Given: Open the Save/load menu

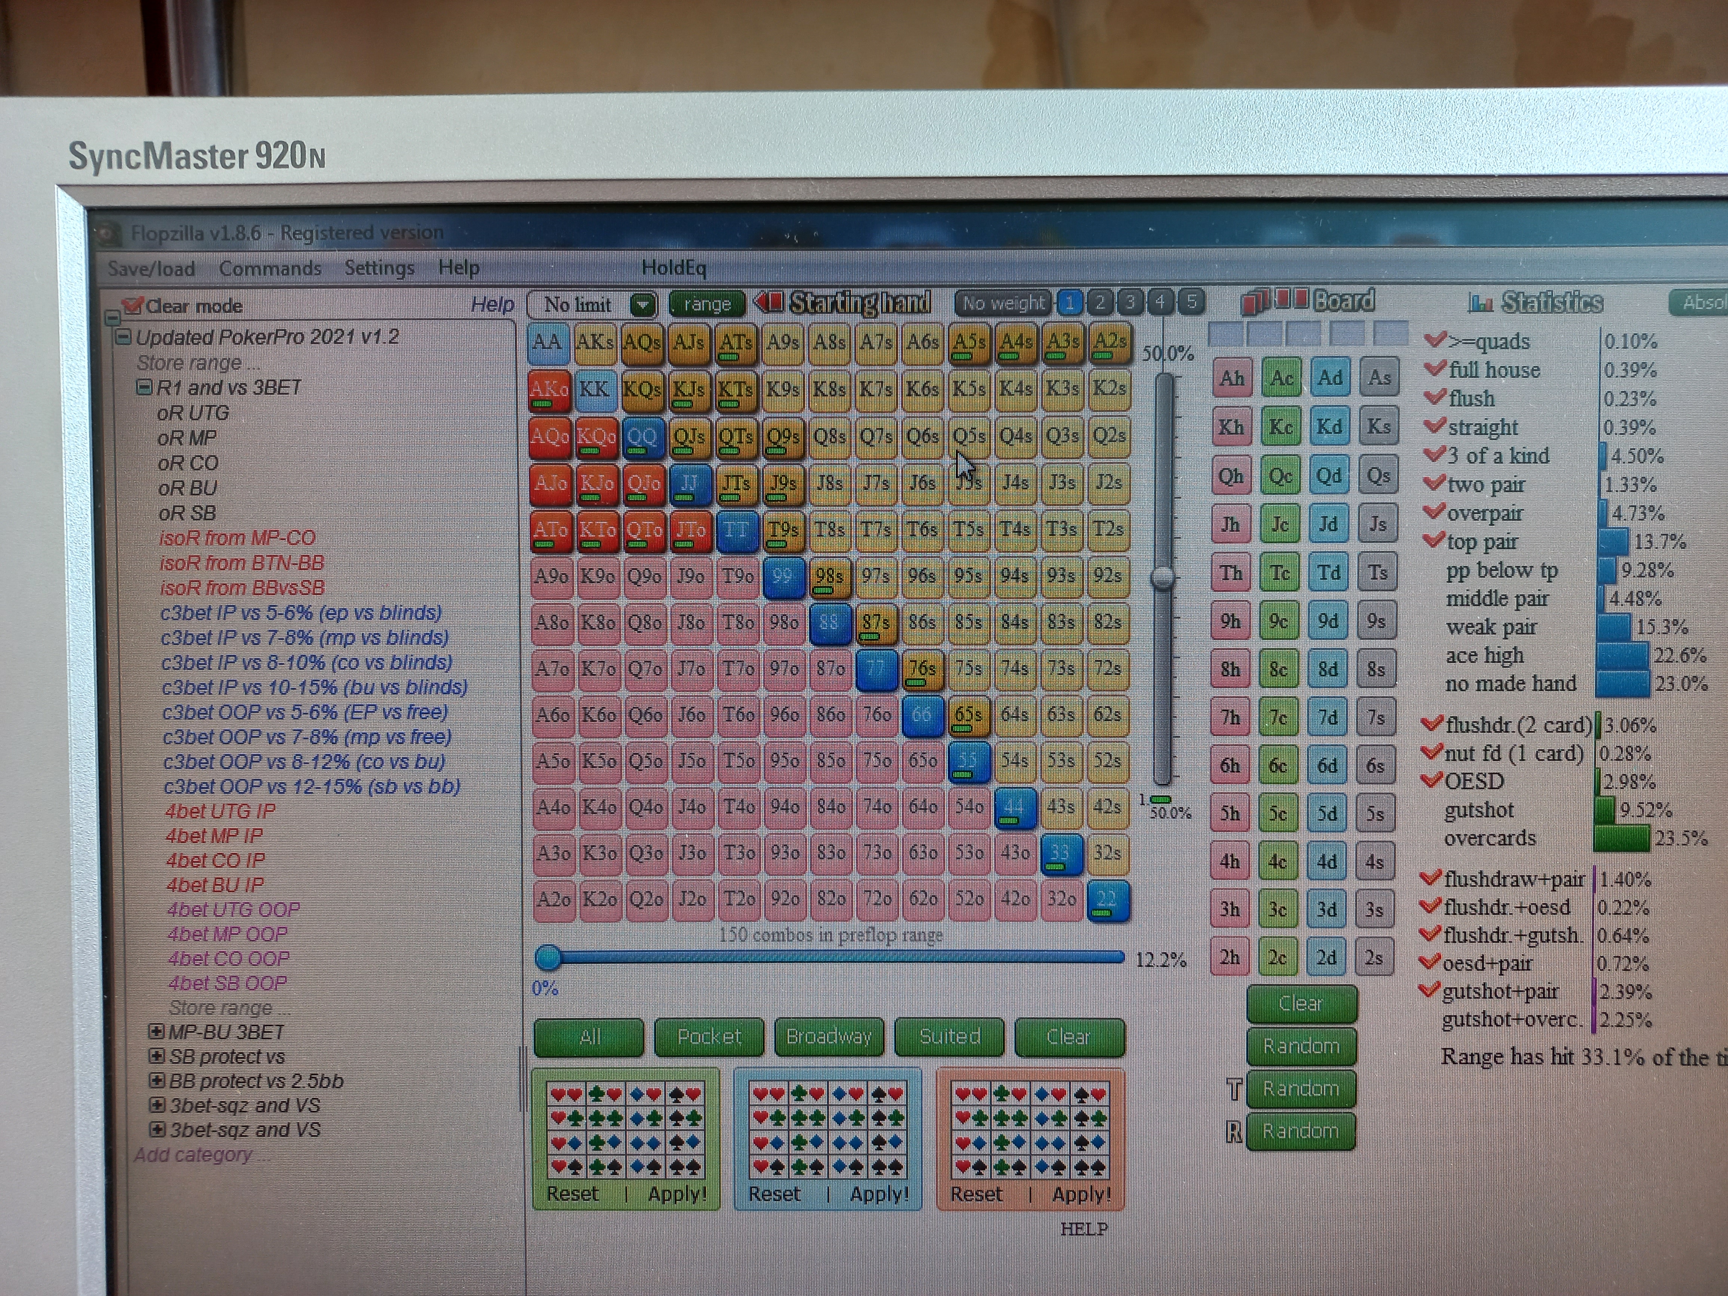Looking at the screenshot, I should coord(152,269).
